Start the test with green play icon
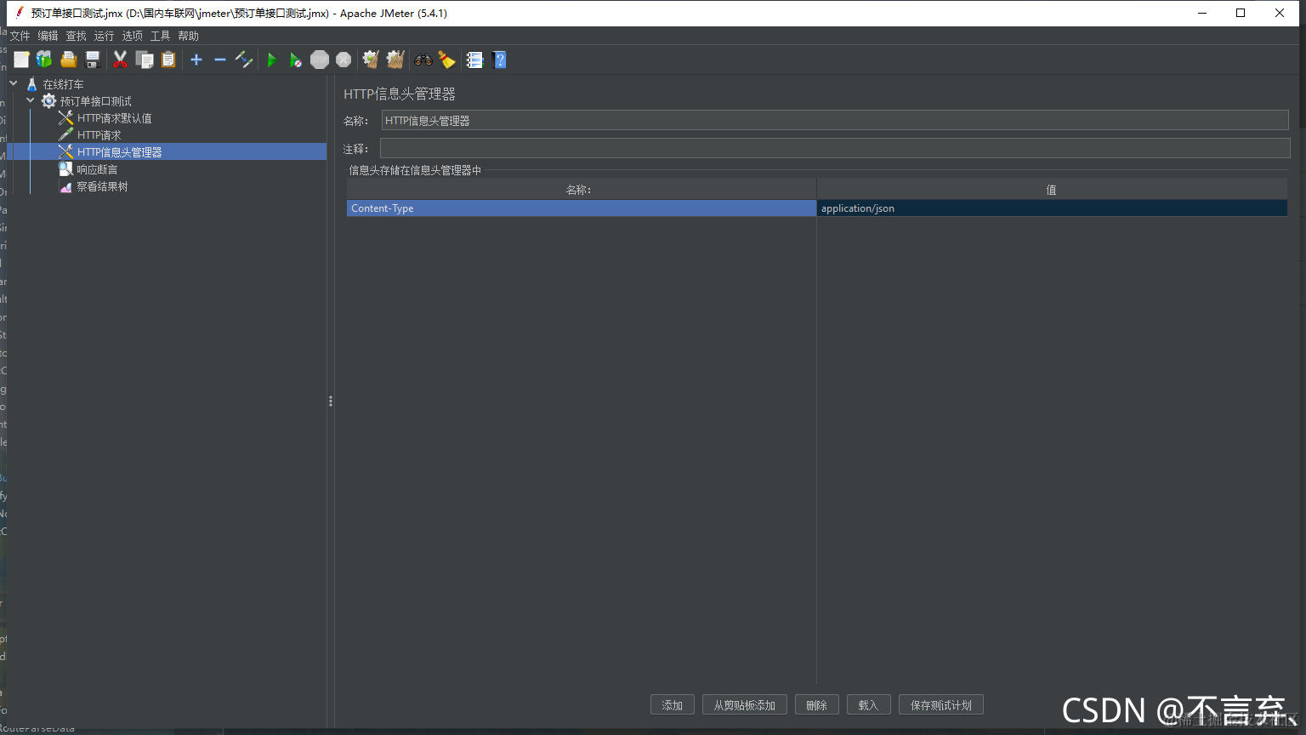This screenshot has height=735, width=1306. click(x=272, y=60)
